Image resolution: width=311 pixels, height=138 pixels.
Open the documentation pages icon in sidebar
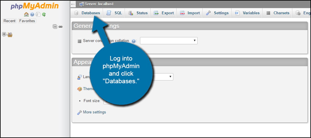38,15
